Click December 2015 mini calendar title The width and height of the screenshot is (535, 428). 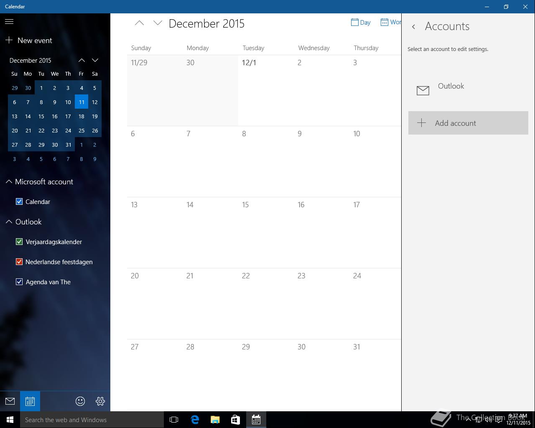tap(31, 60)
